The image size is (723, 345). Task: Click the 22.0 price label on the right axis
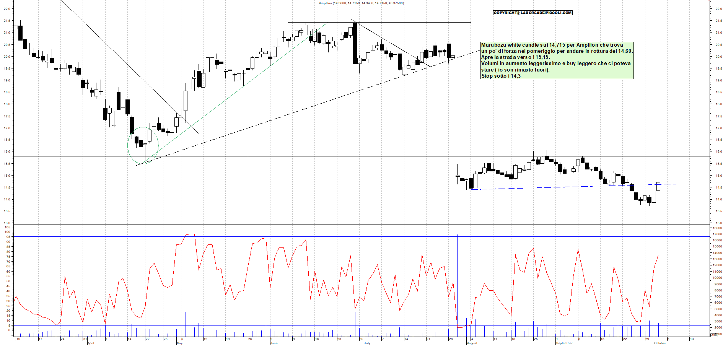pyautogui.click(x=718, y=9)
